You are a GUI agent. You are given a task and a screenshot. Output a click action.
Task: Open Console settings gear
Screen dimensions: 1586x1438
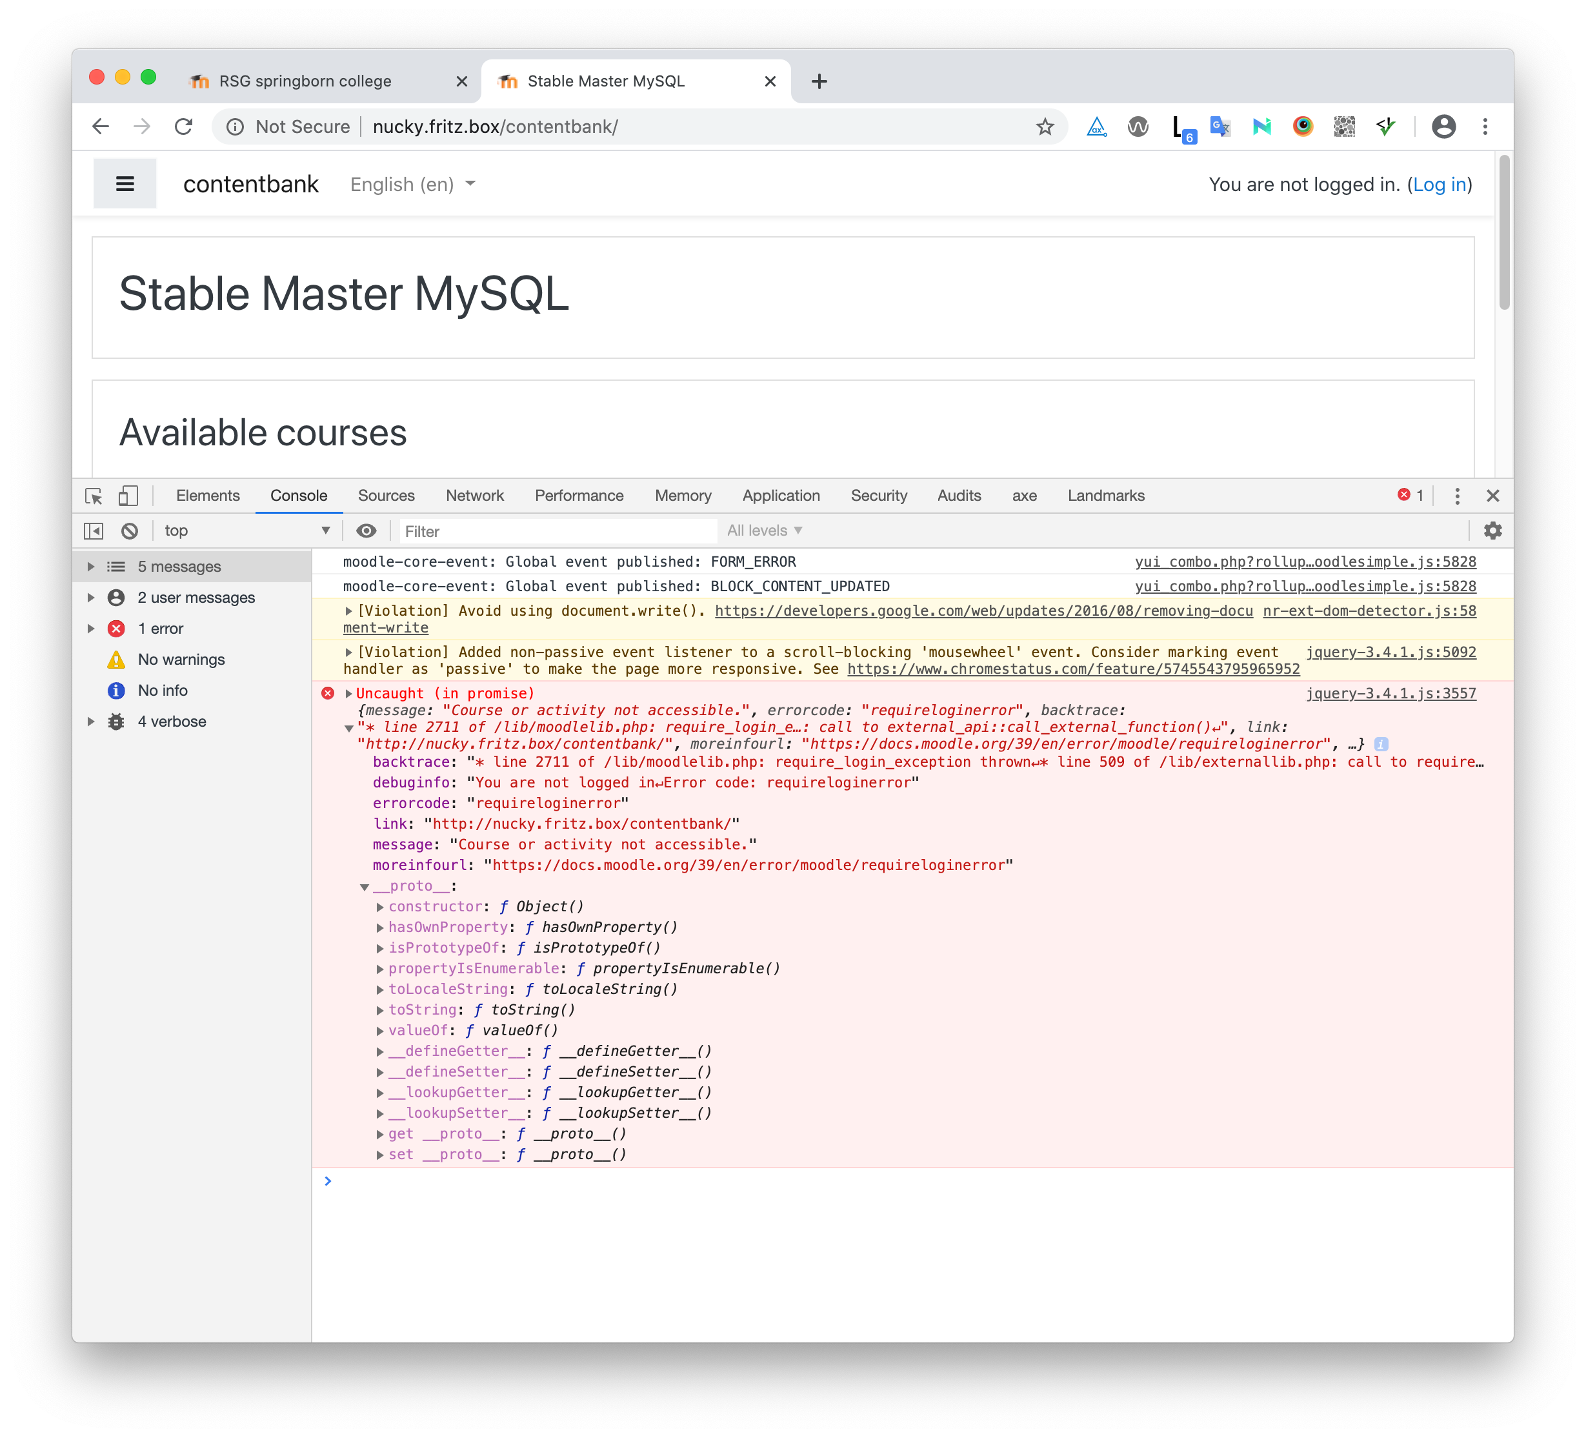[1492, 531]
